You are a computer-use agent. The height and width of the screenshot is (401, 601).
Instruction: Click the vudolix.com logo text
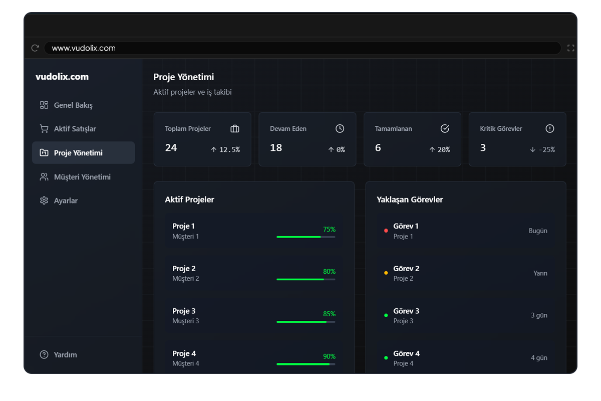[62, 77]
